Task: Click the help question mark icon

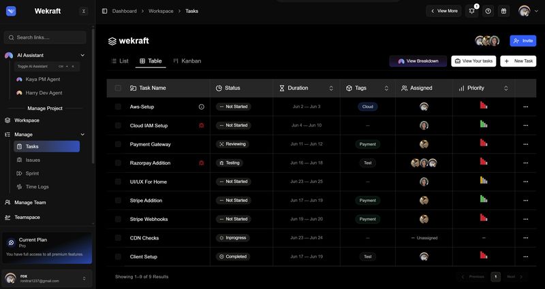Action: tap(488, 11)
